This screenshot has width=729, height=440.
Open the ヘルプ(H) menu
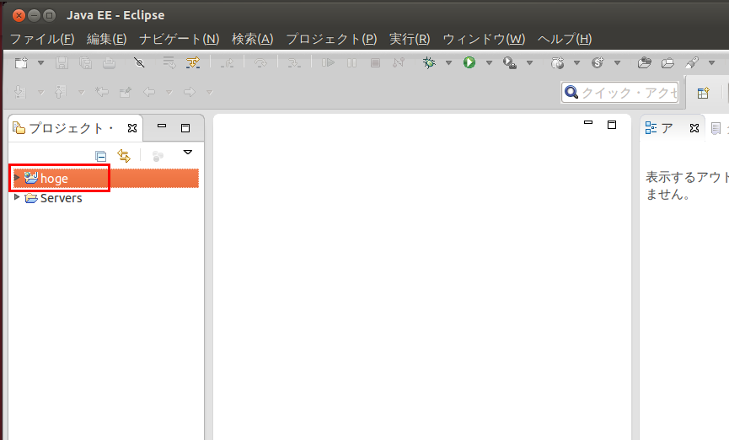[x=565, y=39]
